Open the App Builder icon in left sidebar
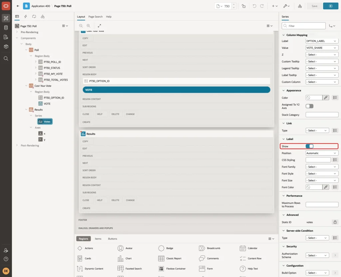This screenshot has height=277, width=341. [x=6, y=18]
